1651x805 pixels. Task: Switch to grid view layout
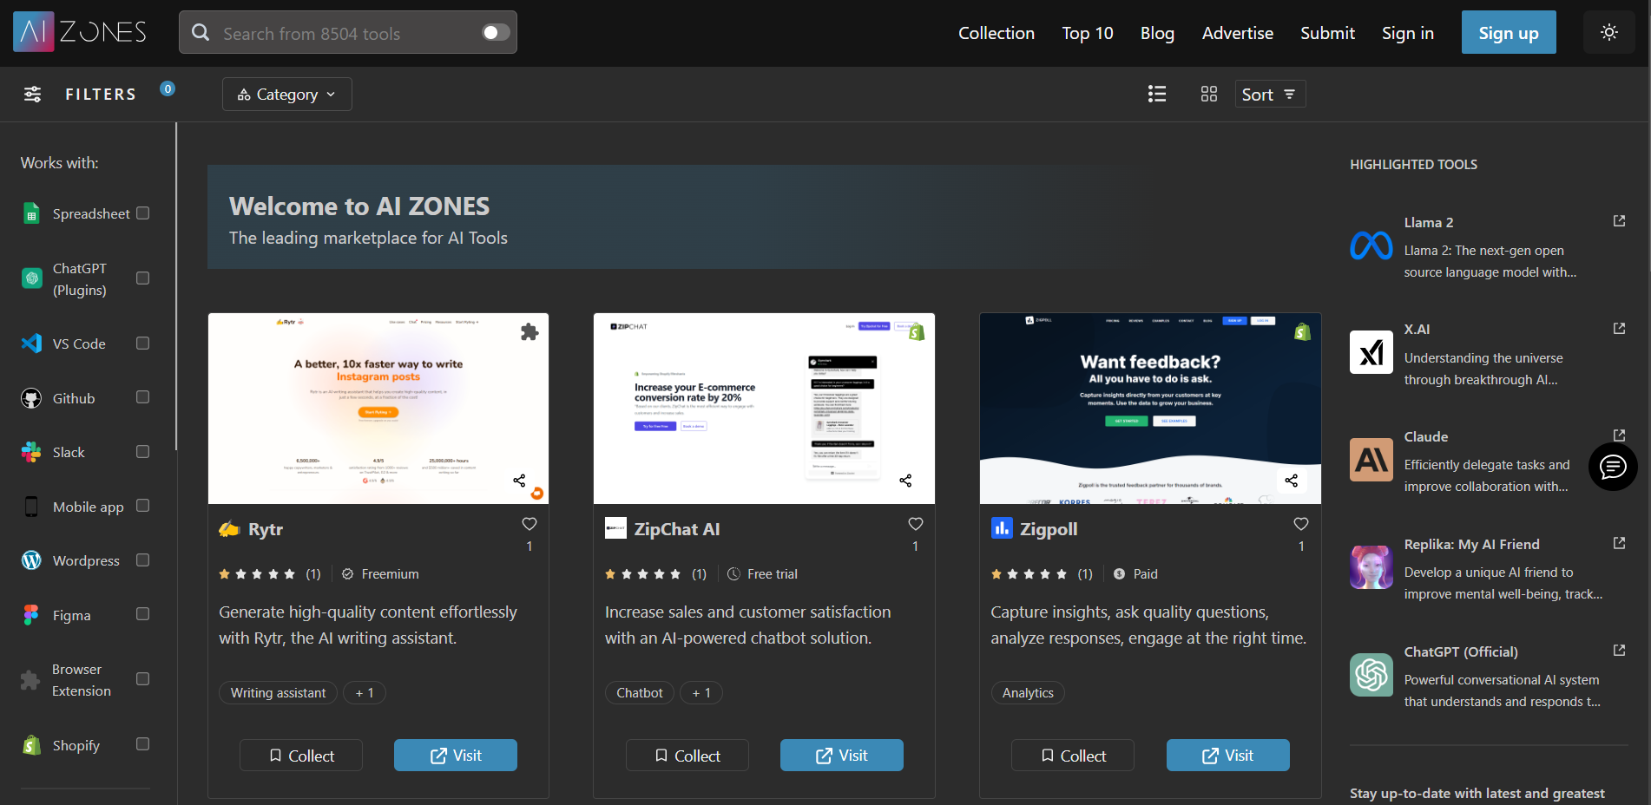[x=1208, y=94]
